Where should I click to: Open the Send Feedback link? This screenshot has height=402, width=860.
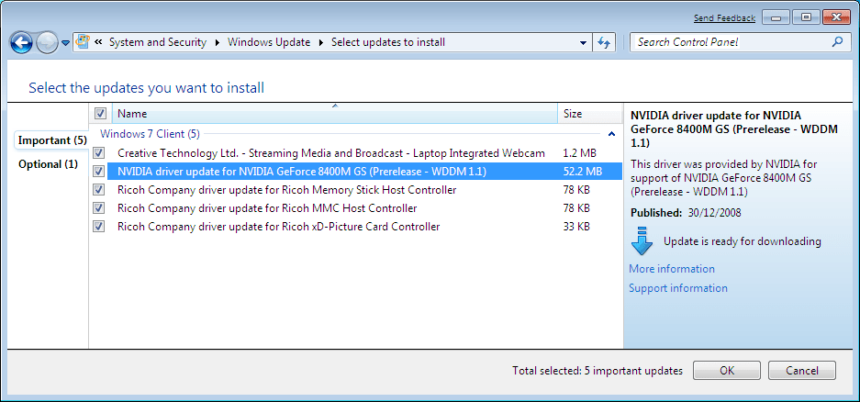pos(724,18)
